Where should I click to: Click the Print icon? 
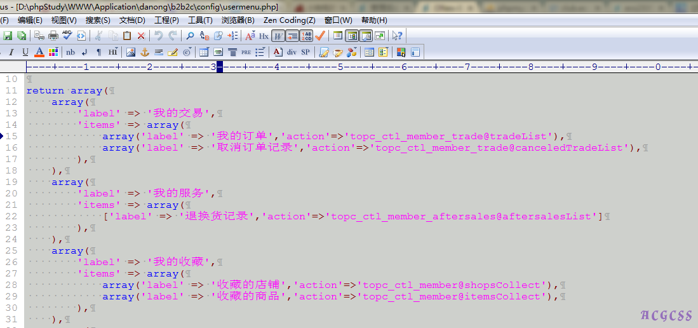pos(53,36)
